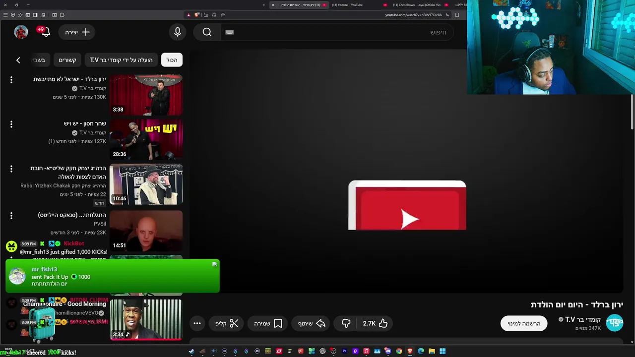This screenshot has height=357, width=635.
Task: Open the Rabbi Yitzhak Chakak channel name
Action: click(63, 186)
